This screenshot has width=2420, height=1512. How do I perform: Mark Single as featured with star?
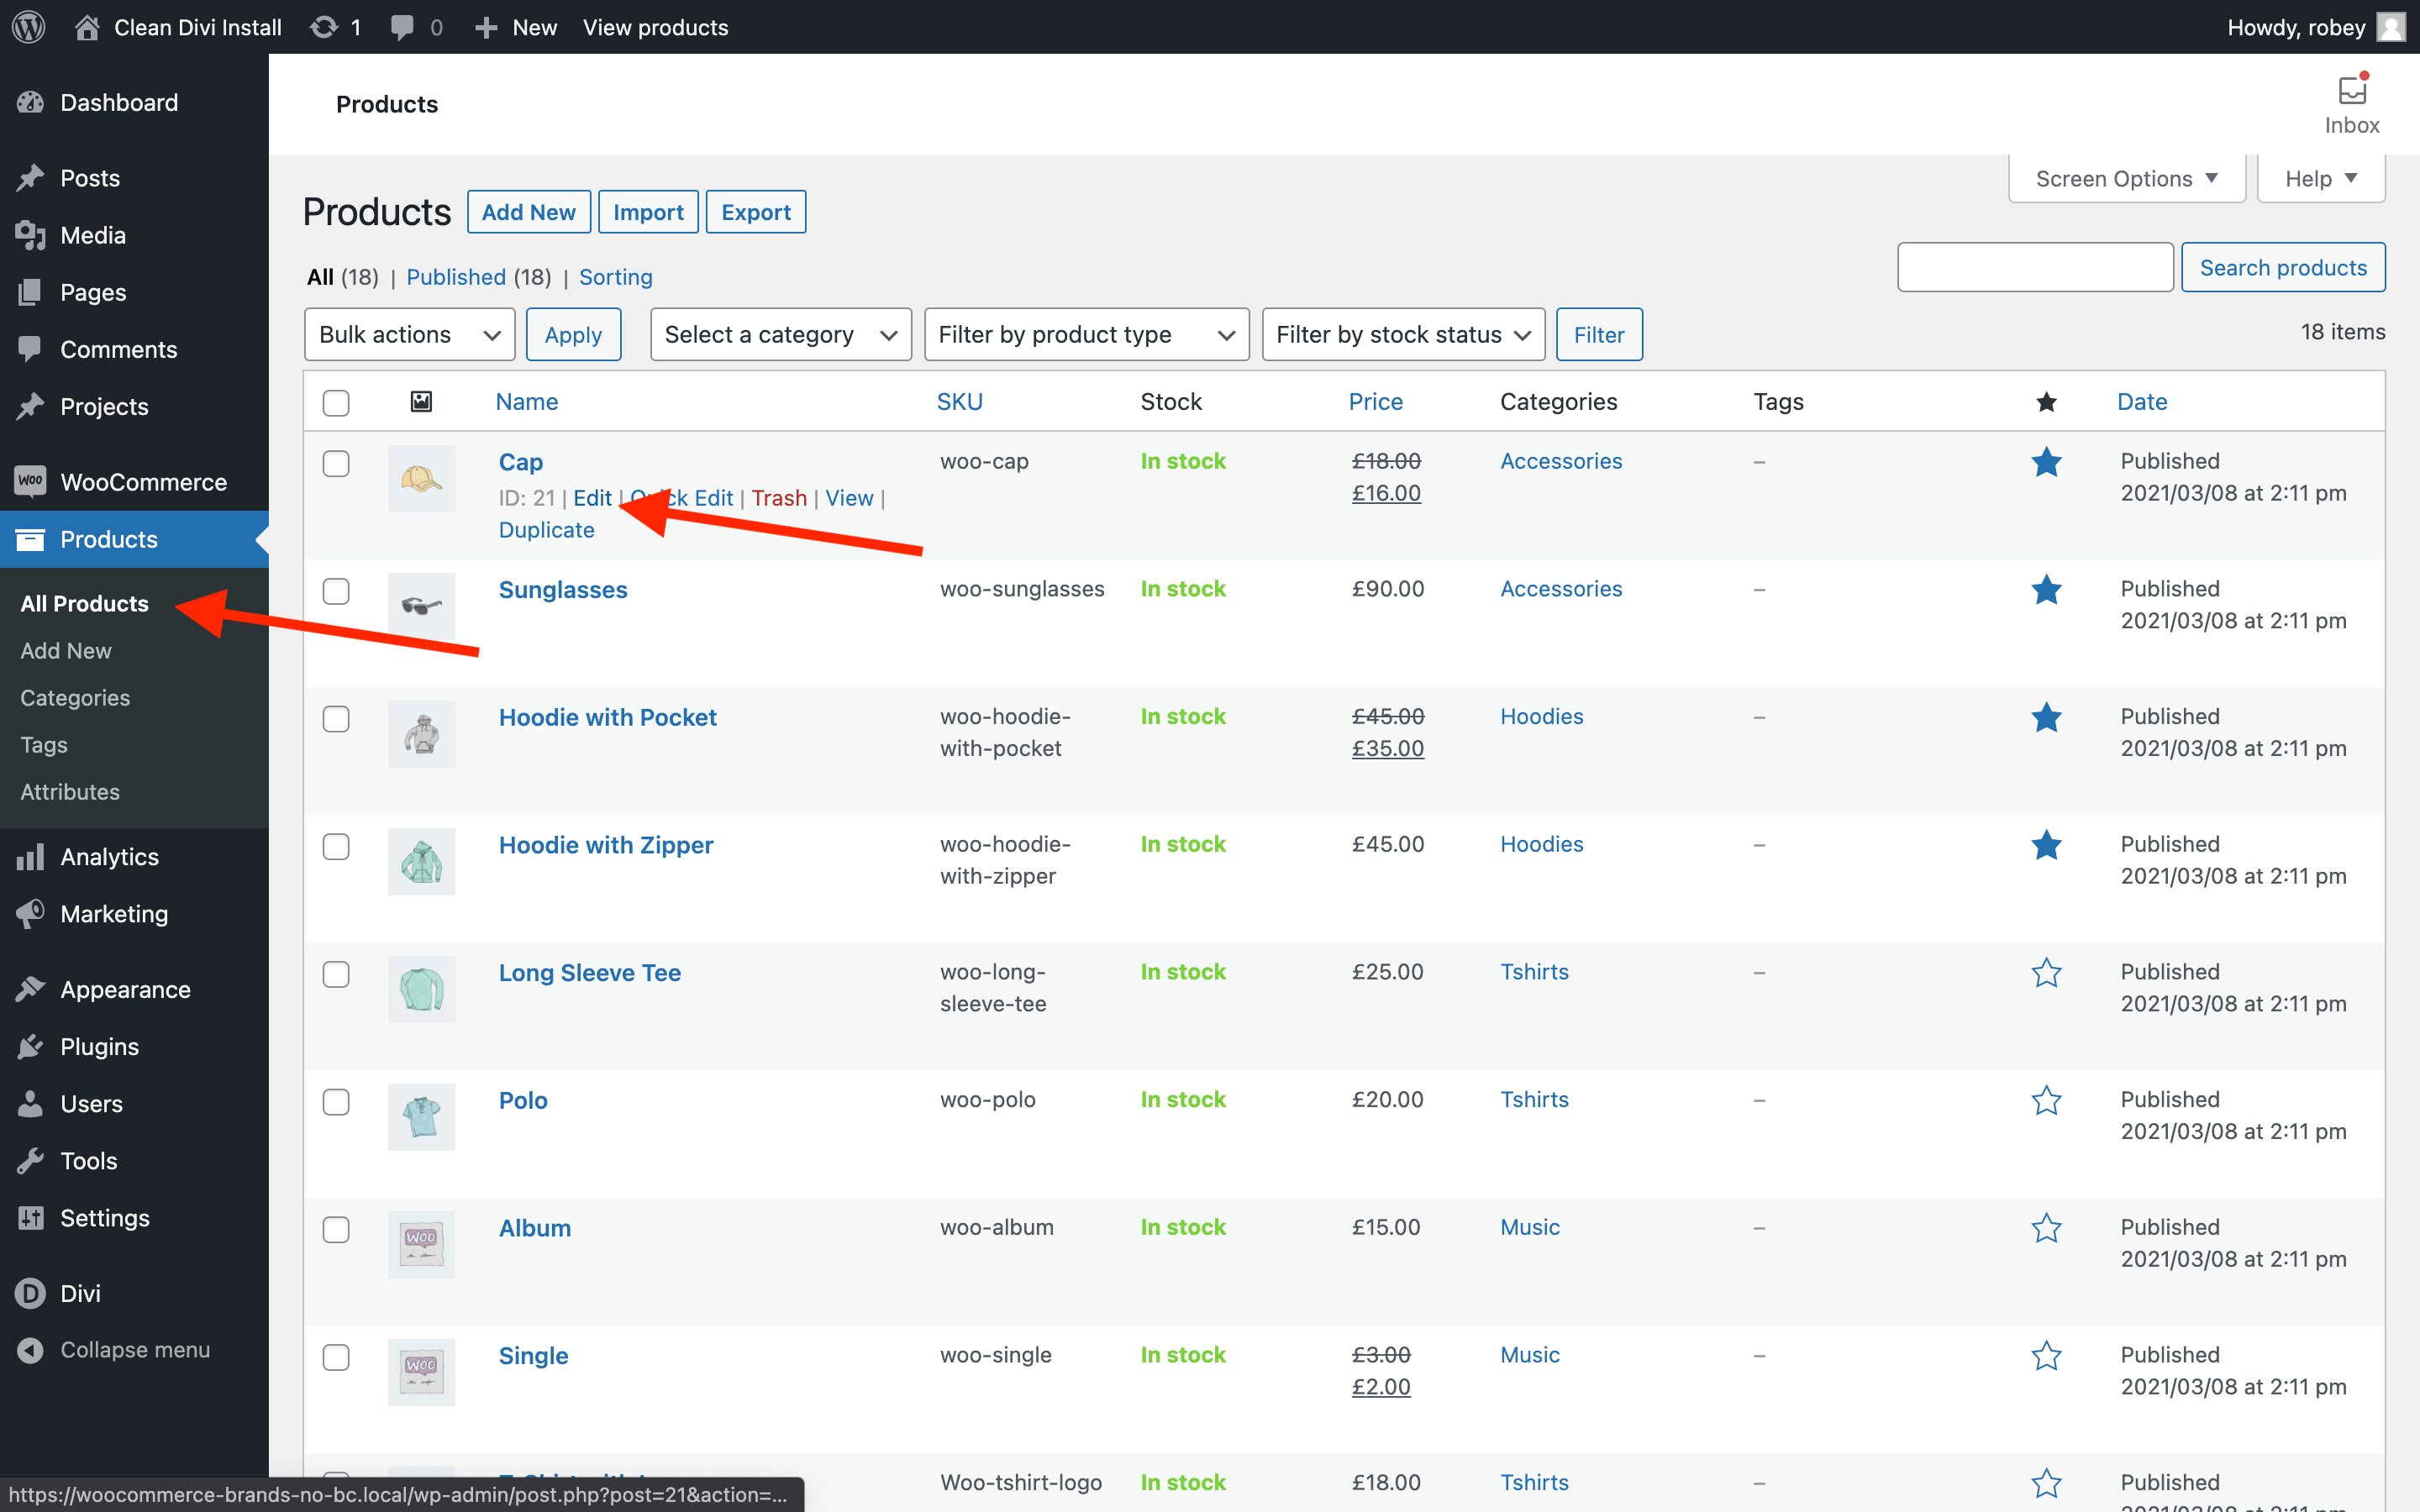[2046, 1356]
